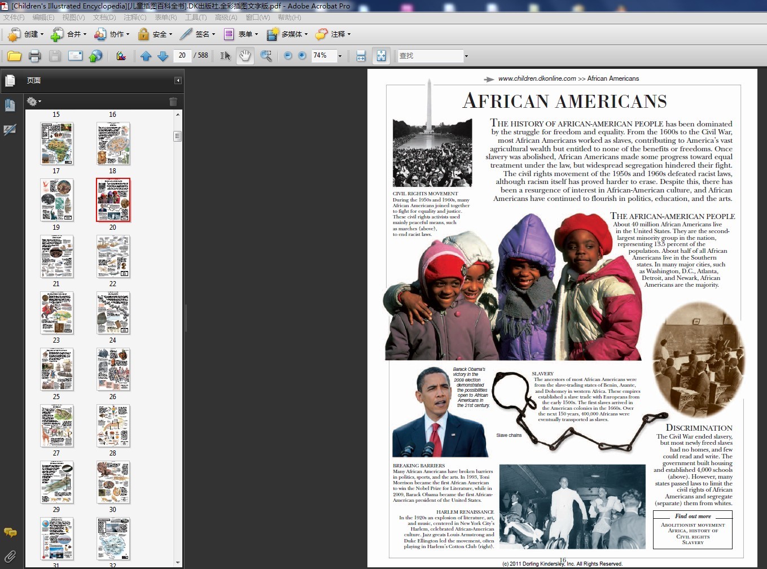This screenshot has height=569, width=767.
Task: Collapse the 页面 panel with arrow button
Action: coord(178,81)
